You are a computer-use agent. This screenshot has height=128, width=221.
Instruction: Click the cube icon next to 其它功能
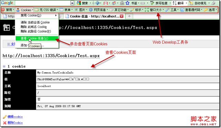112,10
